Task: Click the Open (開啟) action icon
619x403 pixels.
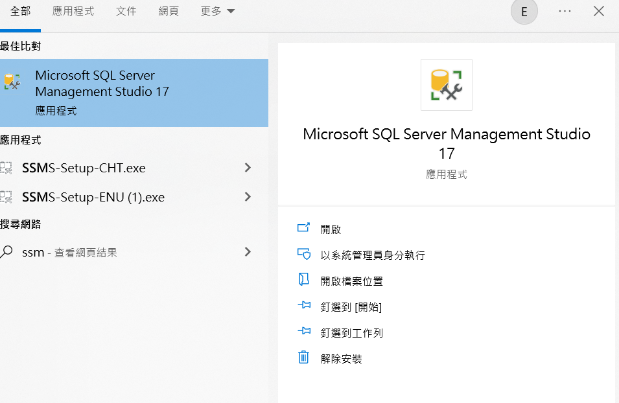Action: 303,228
